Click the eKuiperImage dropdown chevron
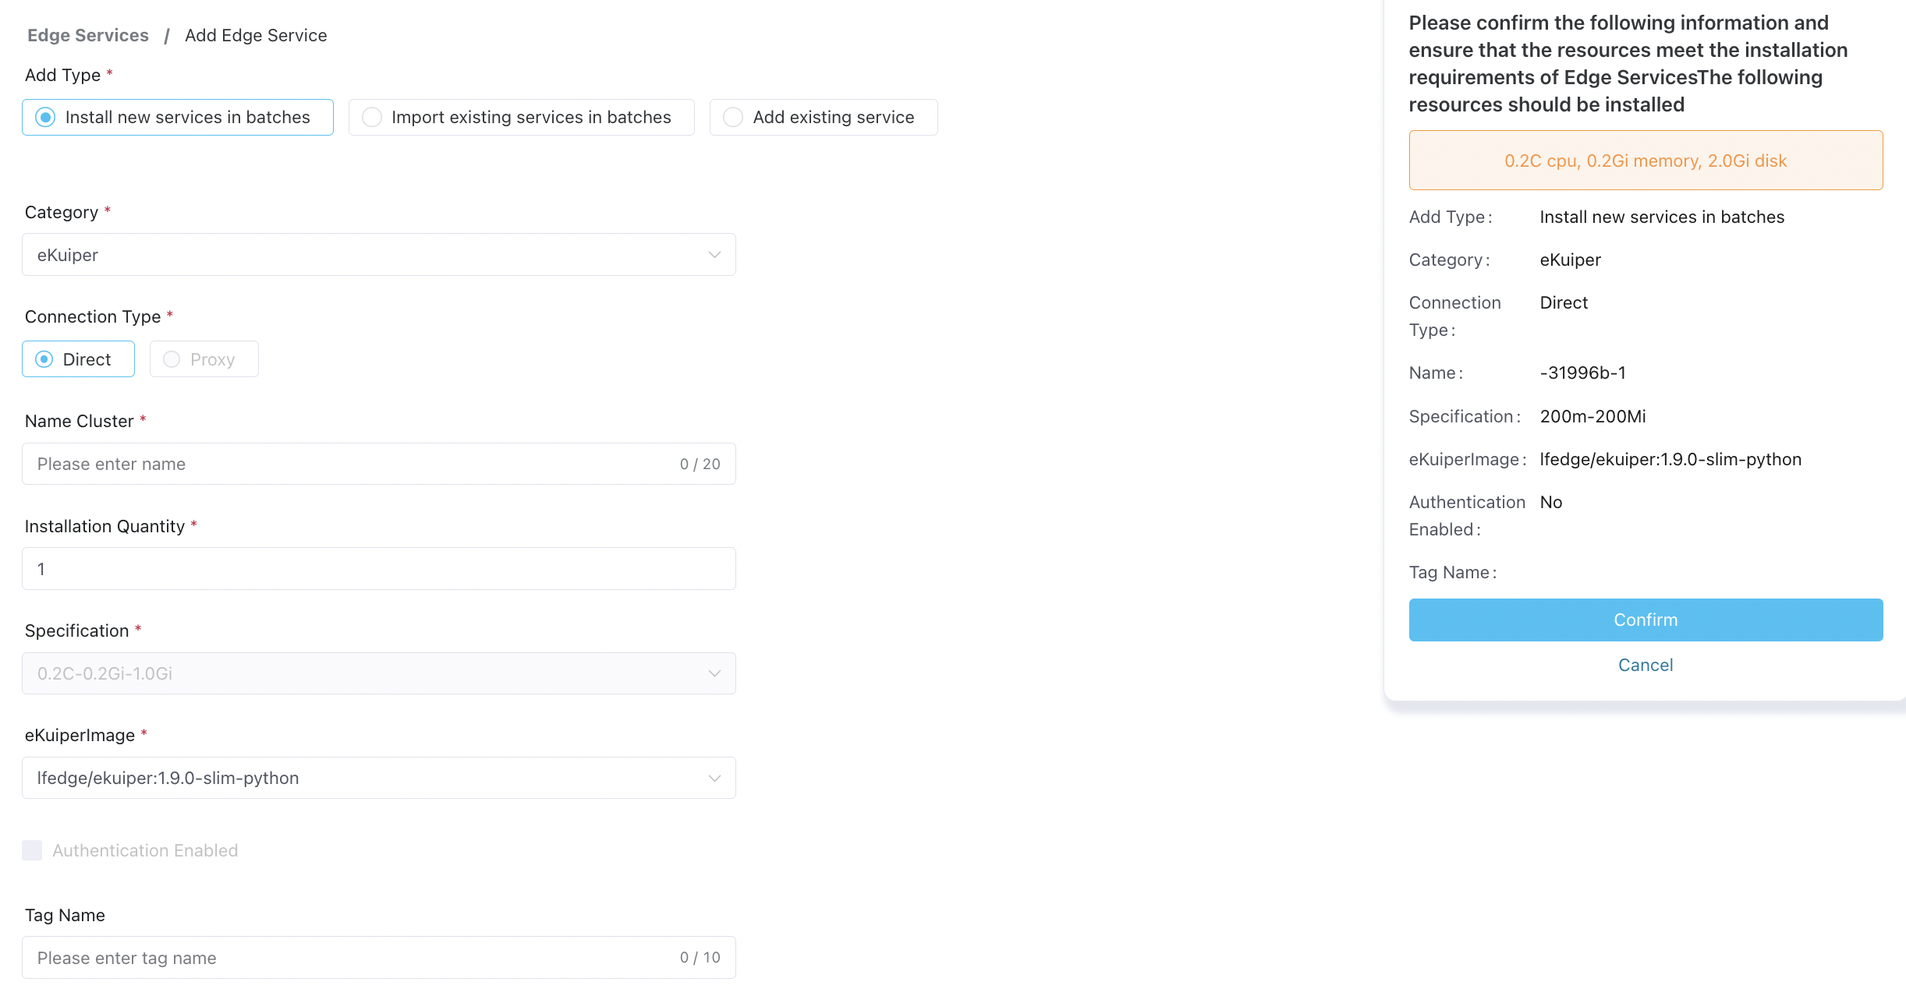 point(714,778)
